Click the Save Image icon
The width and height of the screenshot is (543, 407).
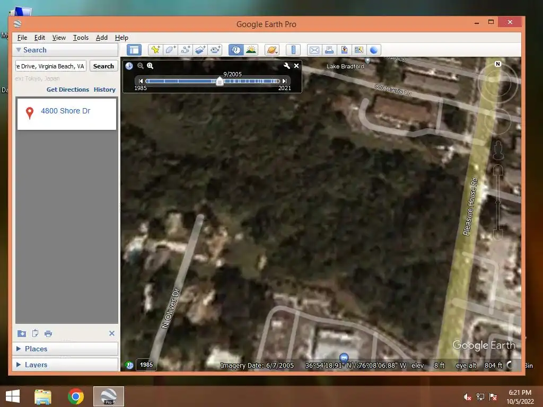(344, 50)
